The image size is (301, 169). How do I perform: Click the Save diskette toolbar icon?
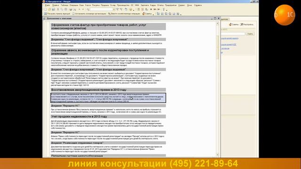(x=53, y=9)
